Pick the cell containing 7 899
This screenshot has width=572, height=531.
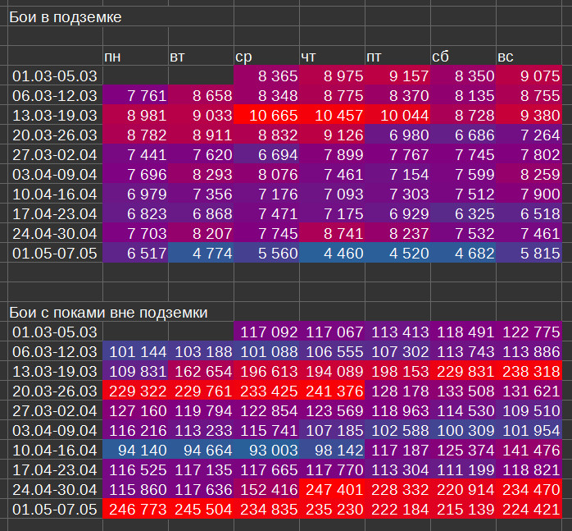point(333,155)
